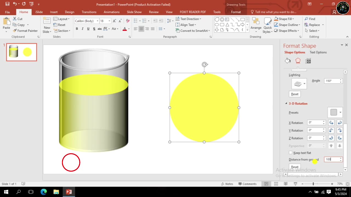The height and width of the screenshot is (197, 351).
Task: Rotate X left using arrow icon
Action: pos(331,123)
